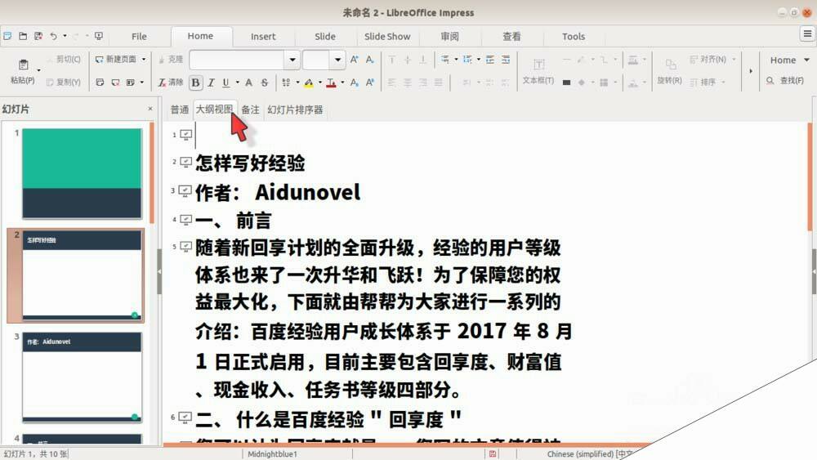This screenshot has width=817, height=460.
Task: Open the font name dropdown list
Action: coord(292,60)
